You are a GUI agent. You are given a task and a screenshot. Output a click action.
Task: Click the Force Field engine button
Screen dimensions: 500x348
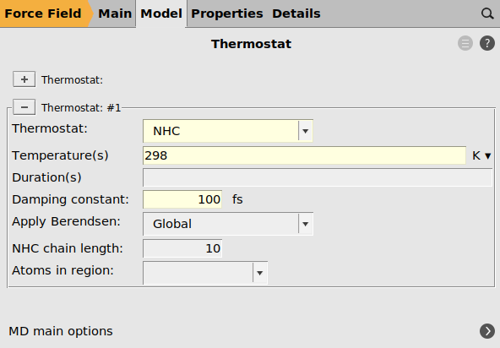coord(43,14)
